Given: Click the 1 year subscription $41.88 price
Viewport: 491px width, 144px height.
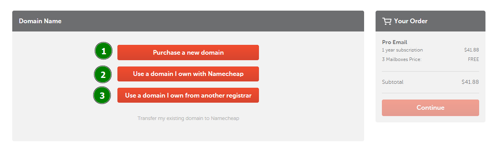Looking at the screenshot, I should coord(472,50).
